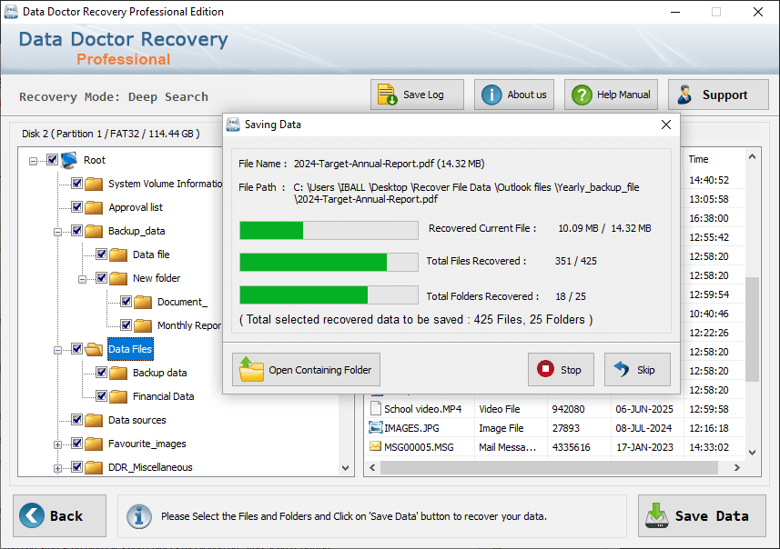The width and height of the screenshot is (780, 549).
Task: Click the Open Containing Folder icon
Action: (x=252, y=369)
